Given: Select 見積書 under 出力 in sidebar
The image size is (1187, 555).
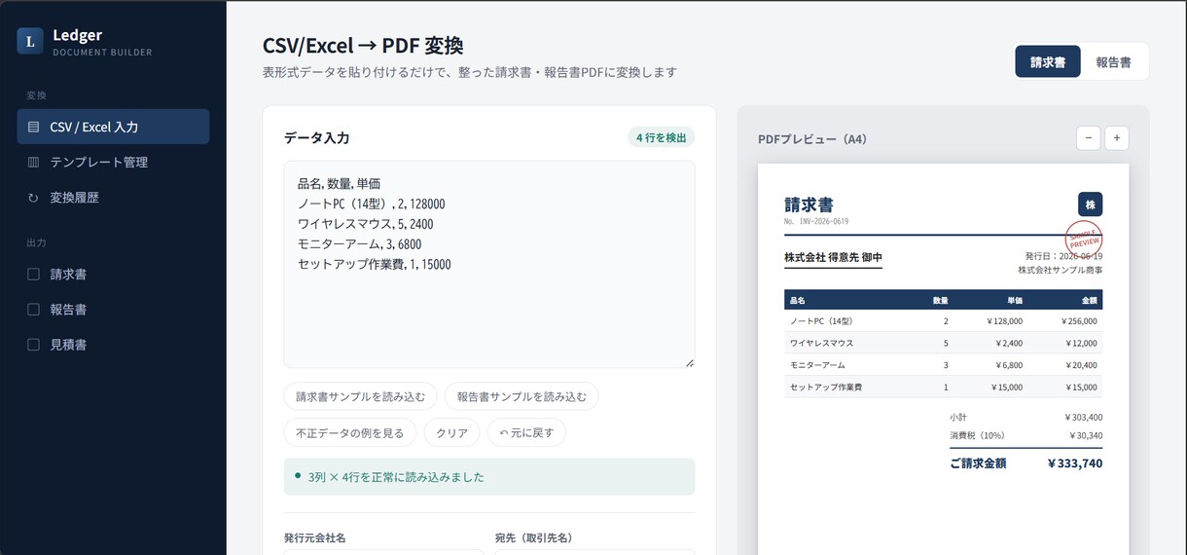Looking at the screenshot, I should [113, 345].
